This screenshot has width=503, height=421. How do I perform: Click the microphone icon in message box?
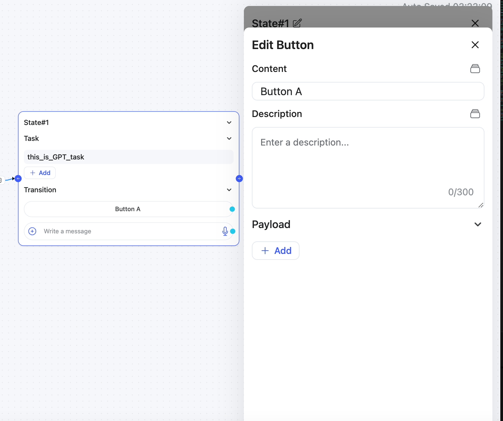225,231
